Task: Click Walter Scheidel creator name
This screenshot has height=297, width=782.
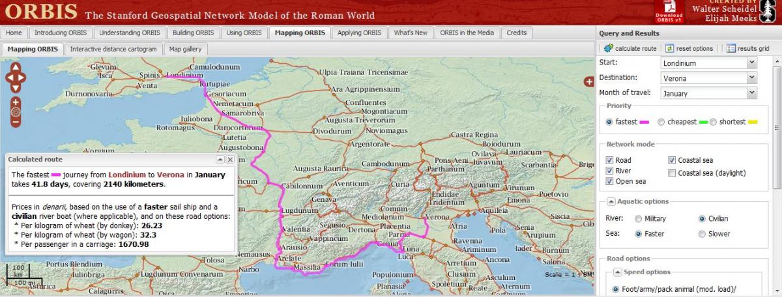Action: (725, 9)
